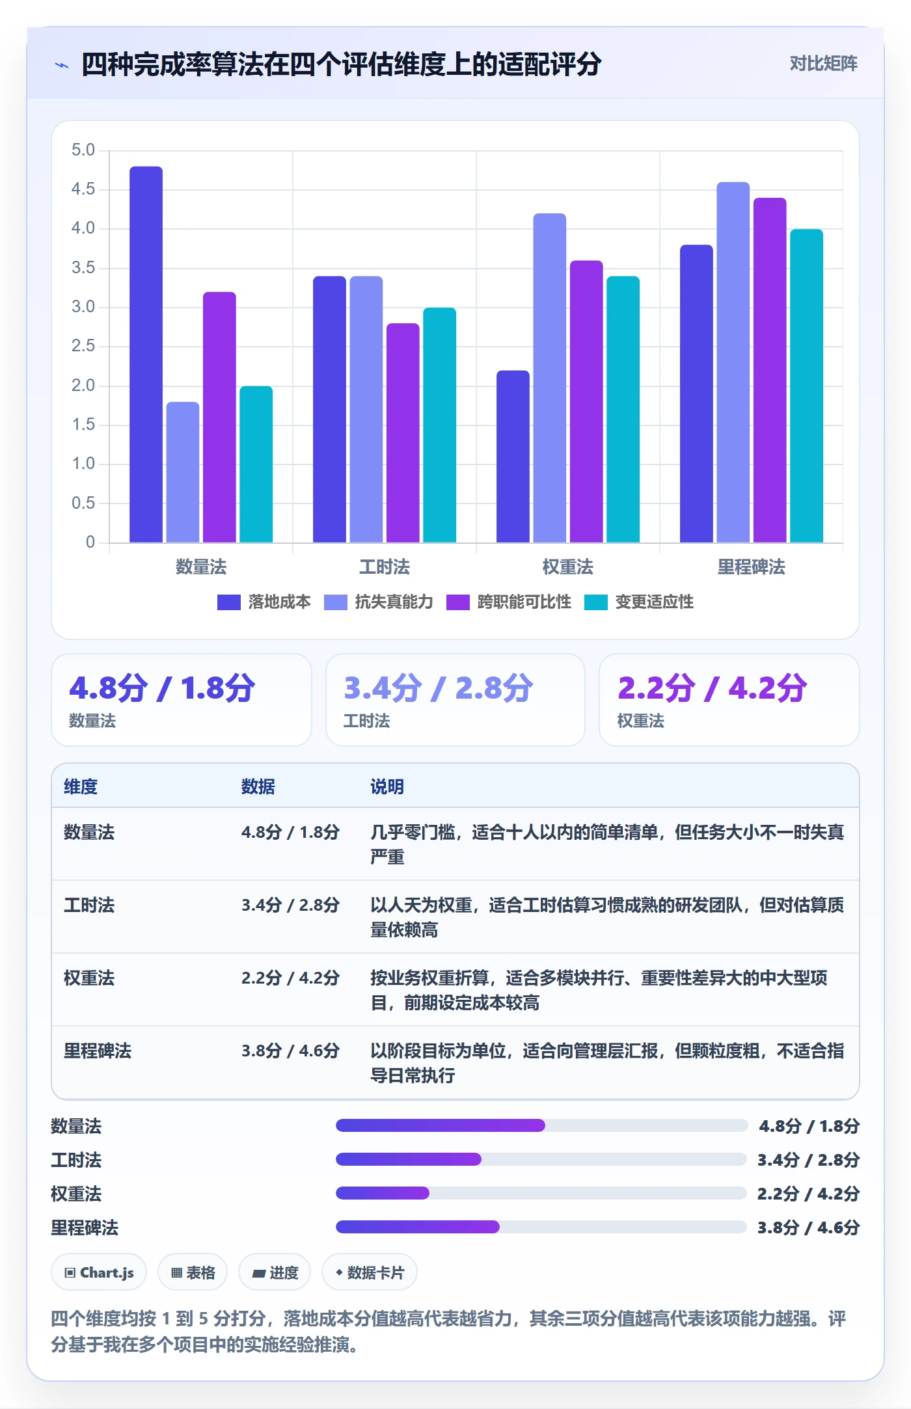Click the 以阶段目标为单位 description cell
This screenshot has height=1409, width=911.
tap(607, 1063)
